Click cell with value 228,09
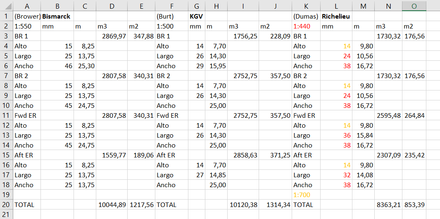Image resolution: width=440 pixels, height=219 pixels. click(x=275, y=36)
